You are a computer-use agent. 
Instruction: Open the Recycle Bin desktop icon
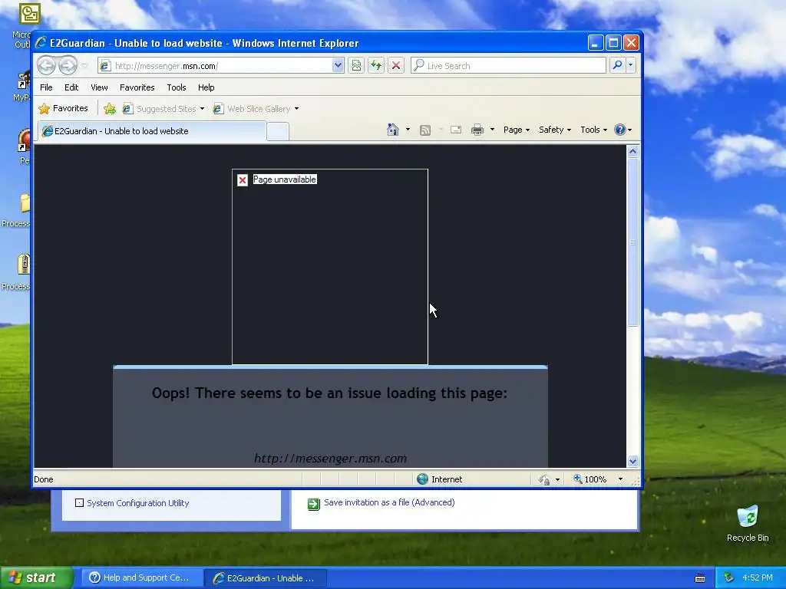tap(748, 524)
